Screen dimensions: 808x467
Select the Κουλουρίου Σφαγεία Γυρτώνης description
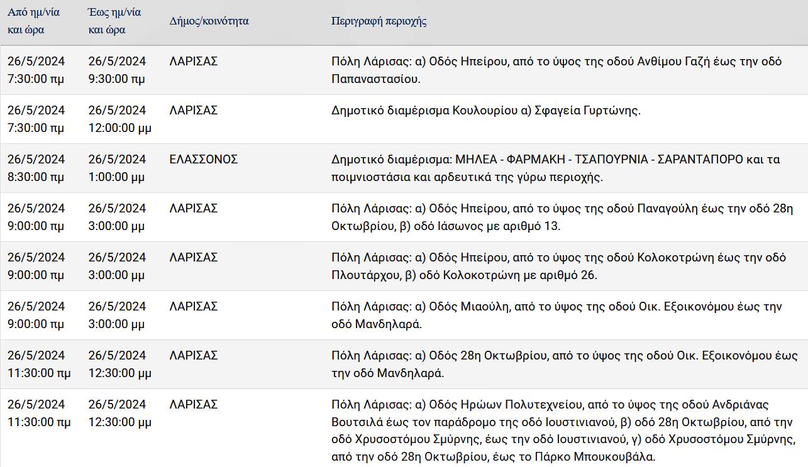click(x=485, y=110)
